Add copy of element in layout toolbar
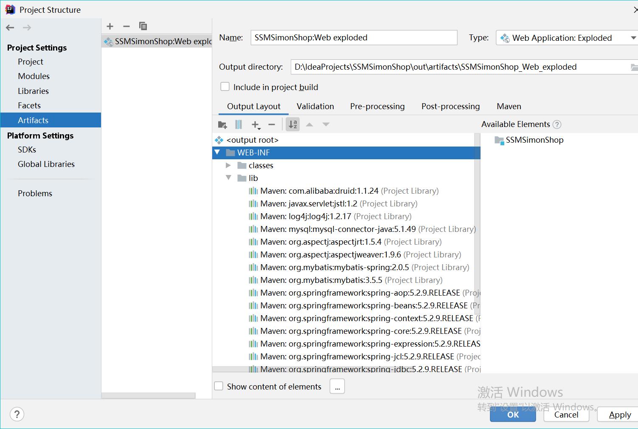 256,124
